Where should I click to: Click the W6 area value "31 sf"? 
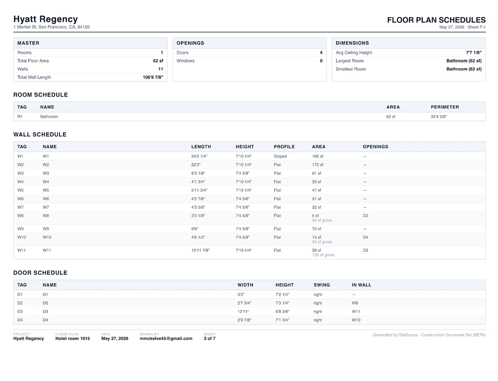[316, 199]
